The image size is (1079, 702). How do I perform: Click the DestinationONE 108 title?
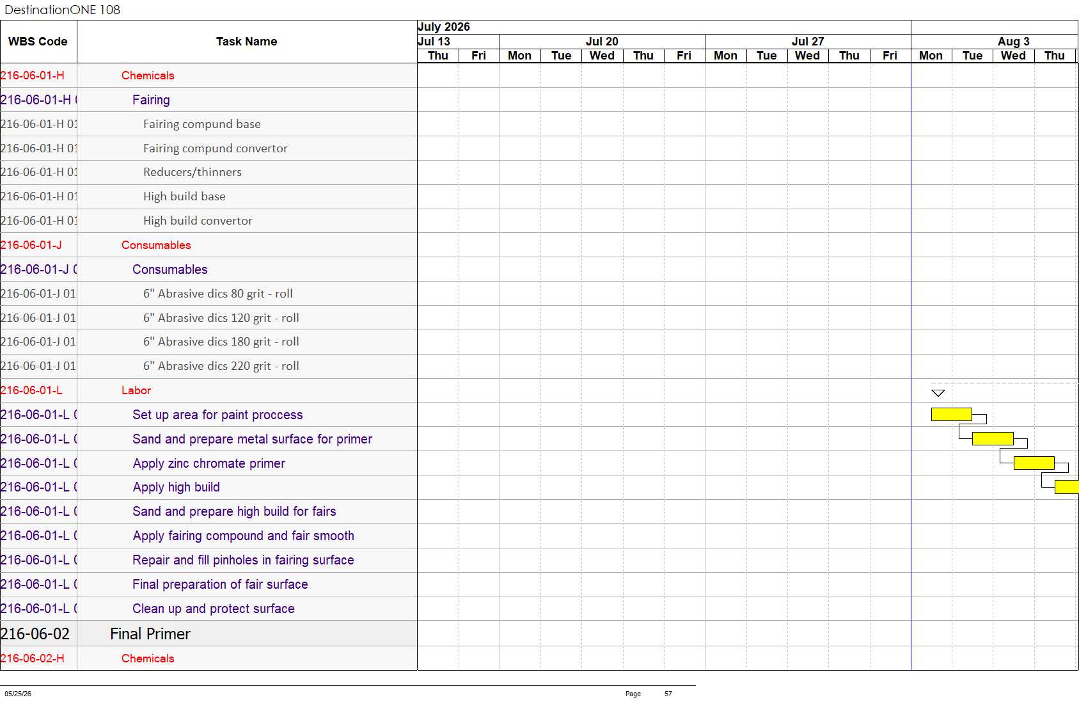click(x=62, y=10)
